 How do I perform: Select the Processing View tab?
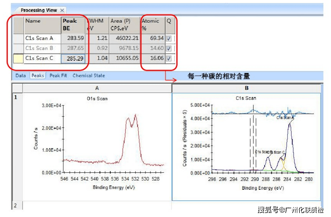(x=39, y=10)
